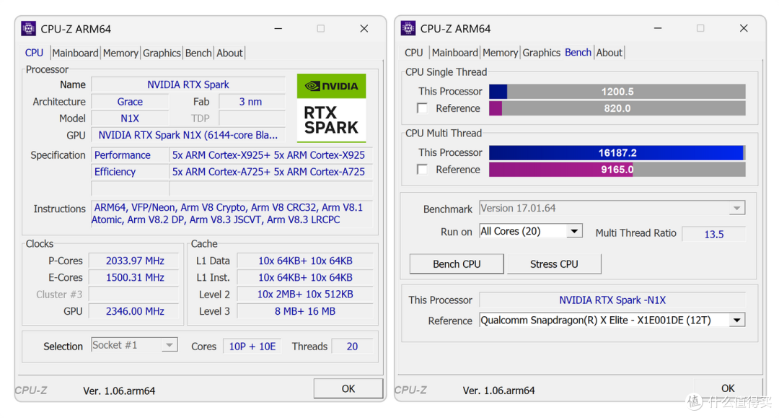This screenshot has width=779, height=418.
Task: Click the Level 3 cache value
Action: point(305,311)
